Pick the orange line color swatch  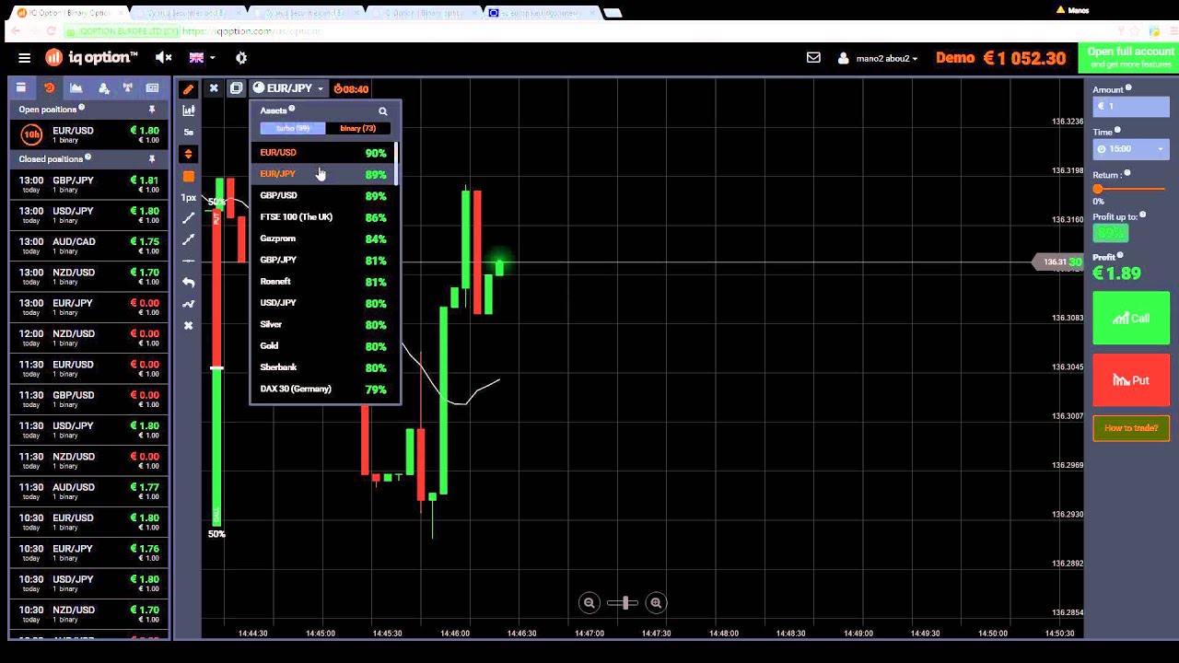pos(189,176)
